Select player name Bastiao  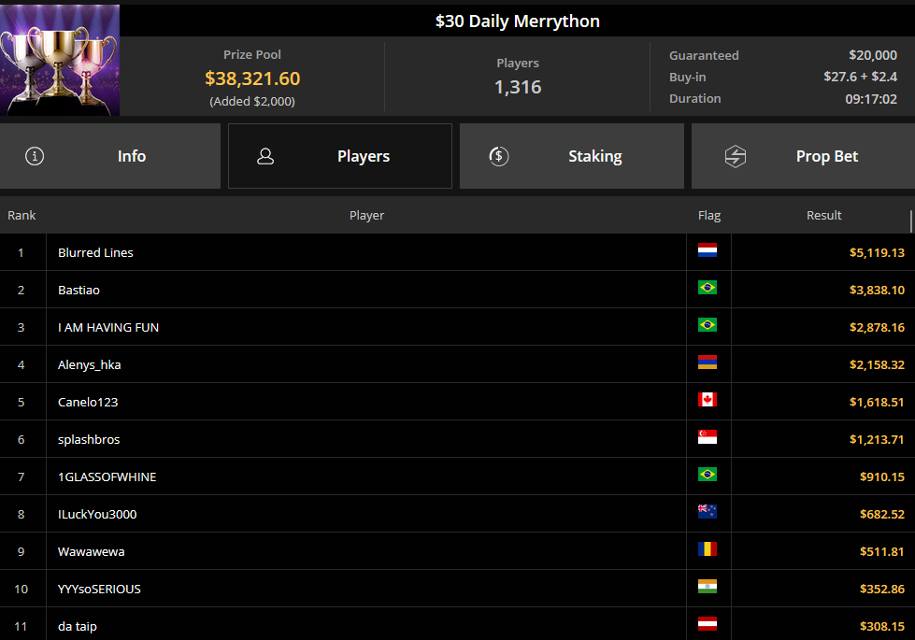(79, 290)
